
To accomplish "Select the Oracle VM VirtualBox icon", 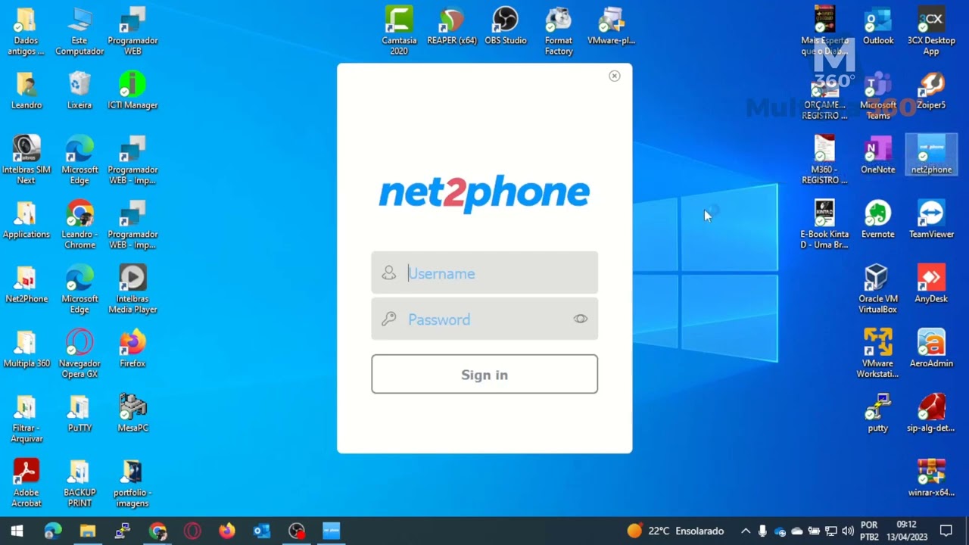I will tap(878, 288).
